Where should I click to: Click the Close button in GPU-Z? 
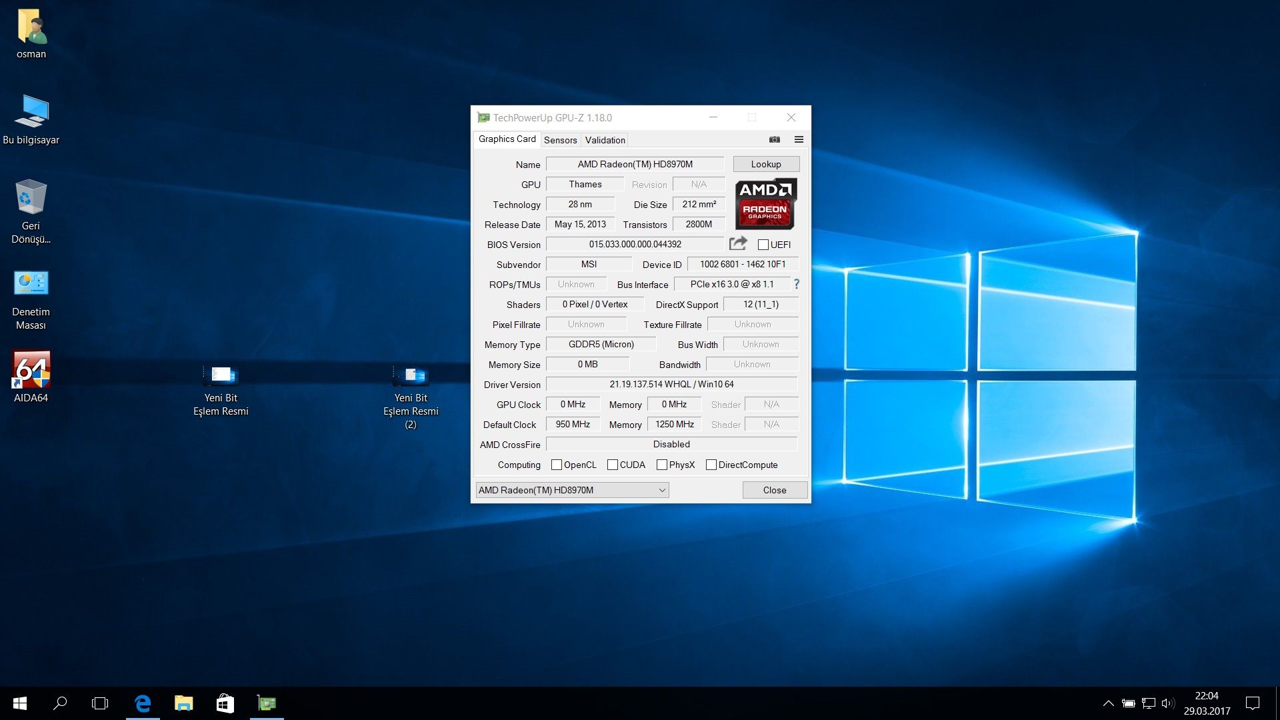click(775, 490)
